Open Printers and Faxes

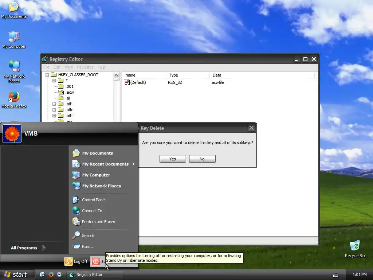coord(94,222)
